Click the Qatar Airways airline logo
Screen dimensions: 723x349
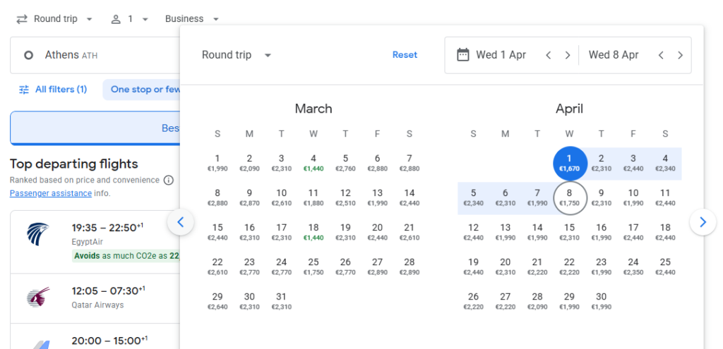pos(38,298)
